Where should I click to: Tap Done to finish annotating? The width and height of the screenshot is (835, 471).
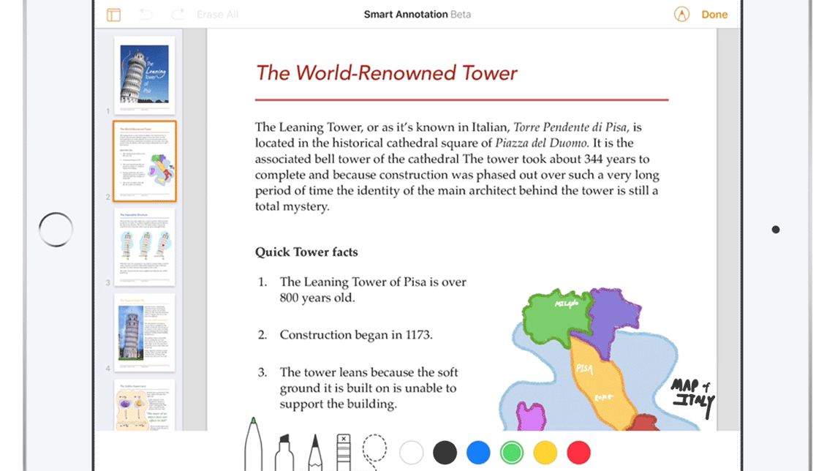click(x=714, y=15)
